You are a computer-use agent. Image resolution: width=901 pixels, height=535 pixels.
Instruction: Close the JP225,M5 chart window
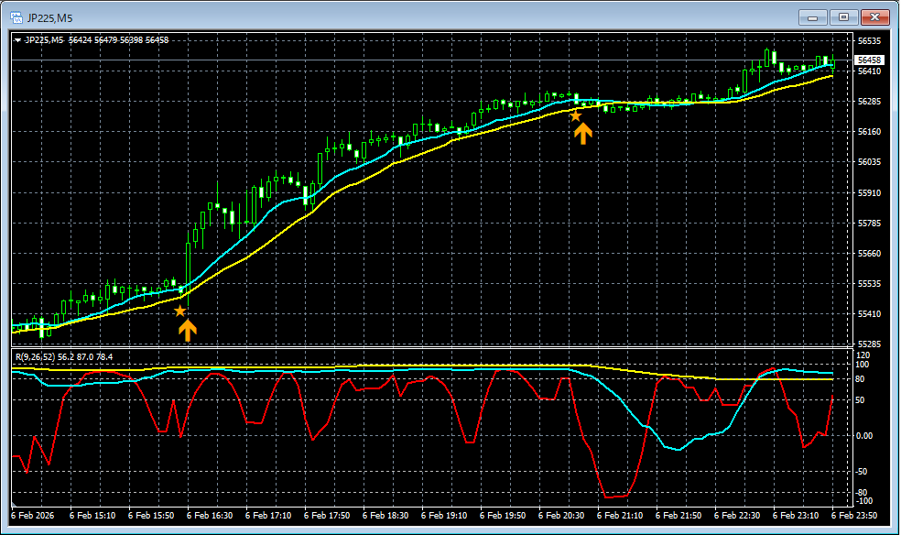(x=874, y=17)
